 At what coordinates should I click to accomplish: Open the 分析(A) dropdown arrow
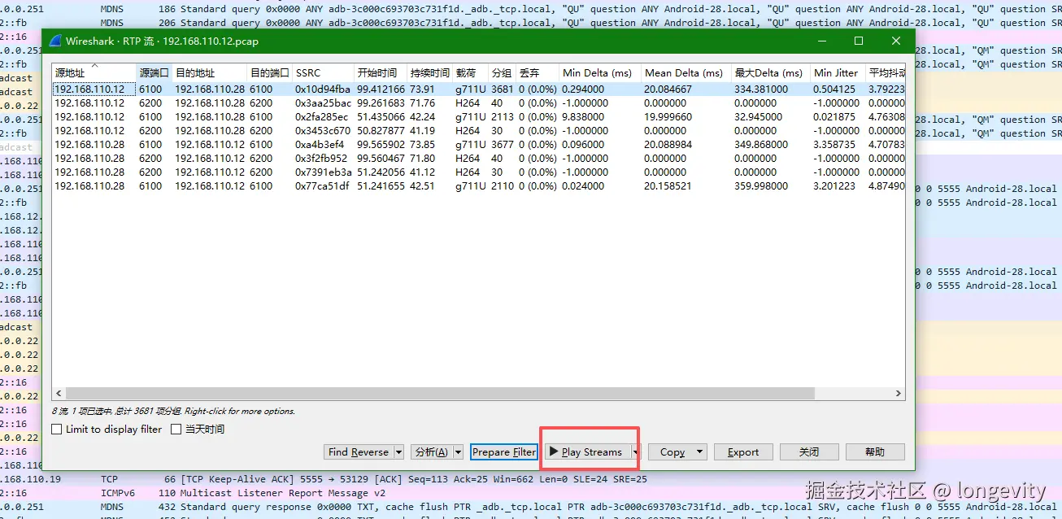pos(458,452)
